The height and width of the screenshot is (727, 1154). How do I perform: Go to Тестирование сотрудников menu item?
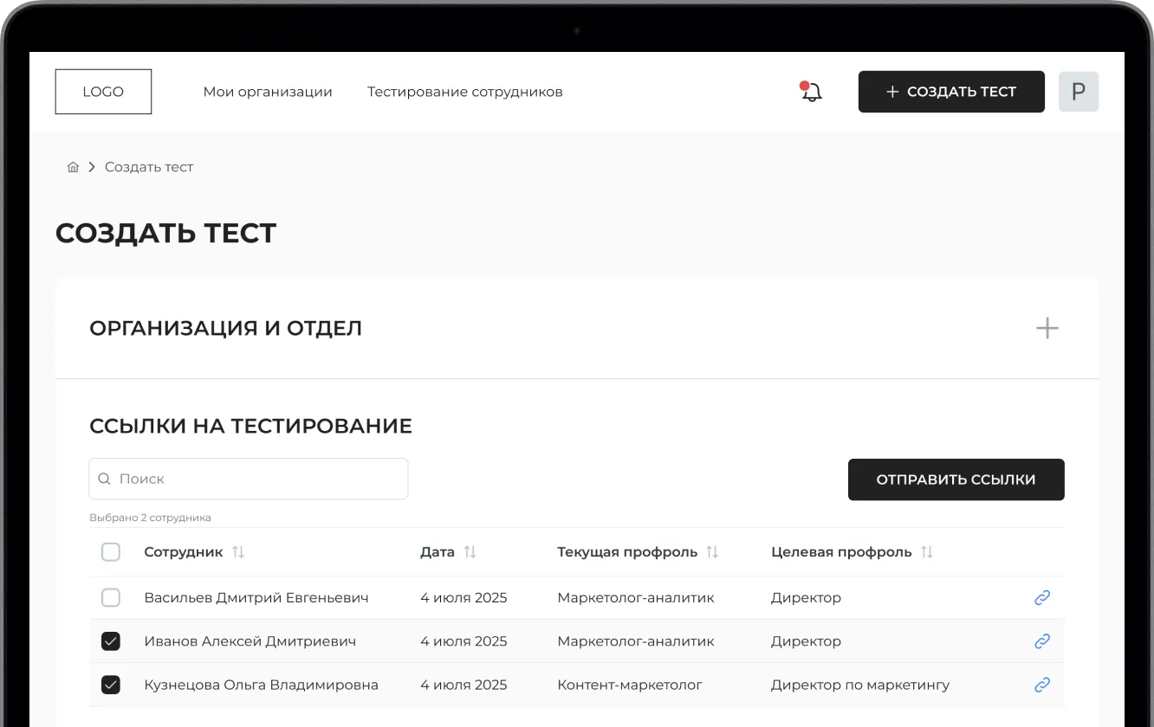tap(464, 92)
